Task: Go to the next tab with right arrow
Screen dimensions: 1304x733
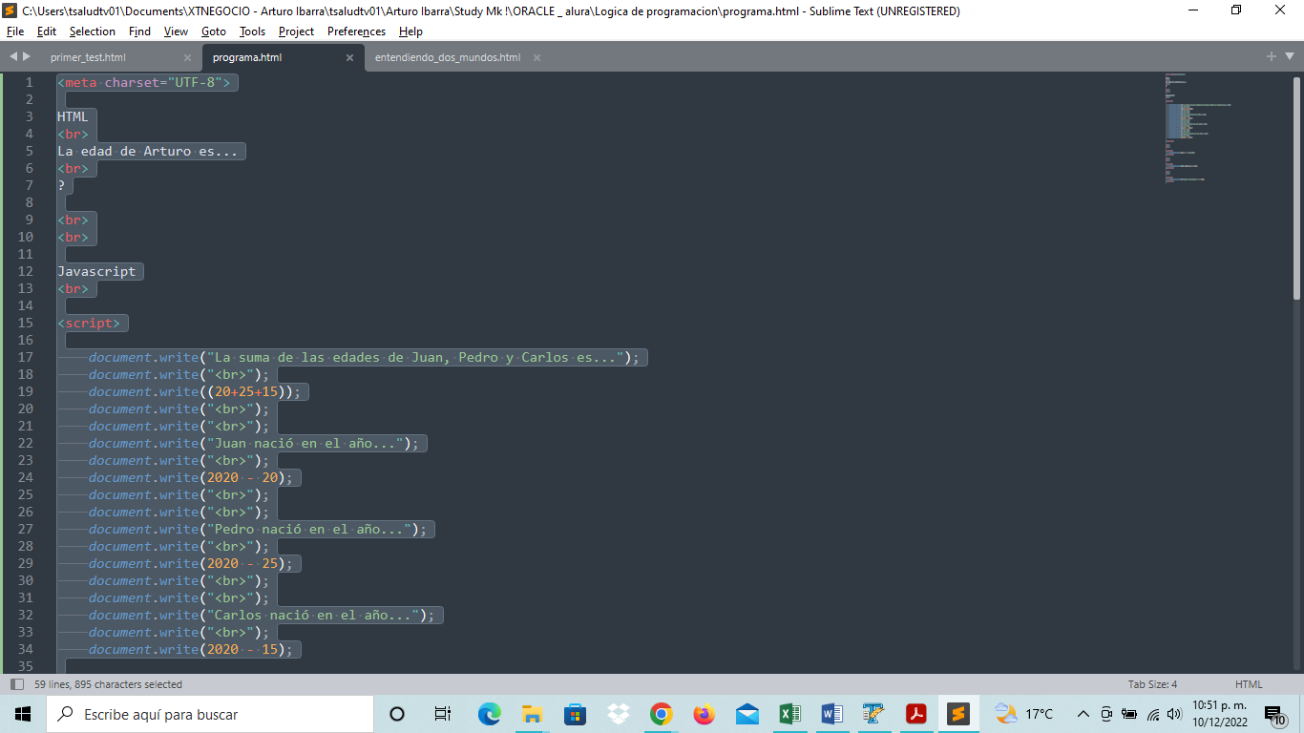Action: [x=27, y=57]
